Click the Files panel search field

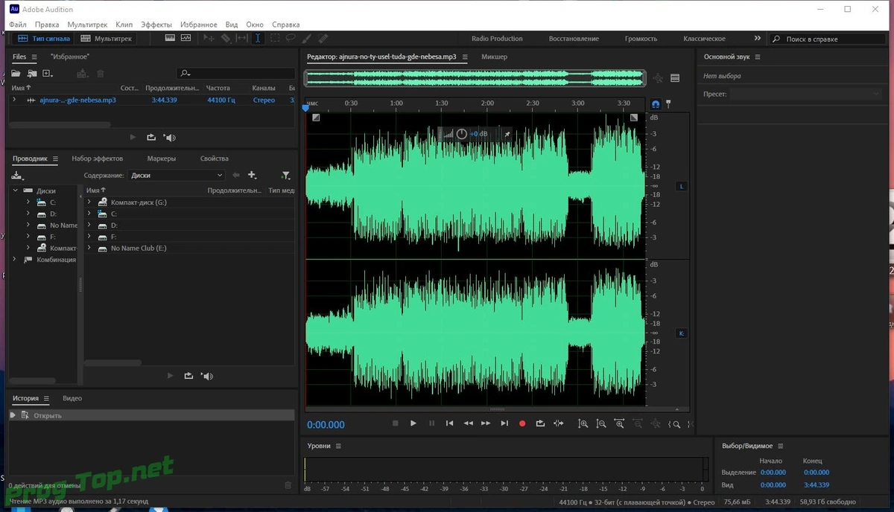pos(236,73)
